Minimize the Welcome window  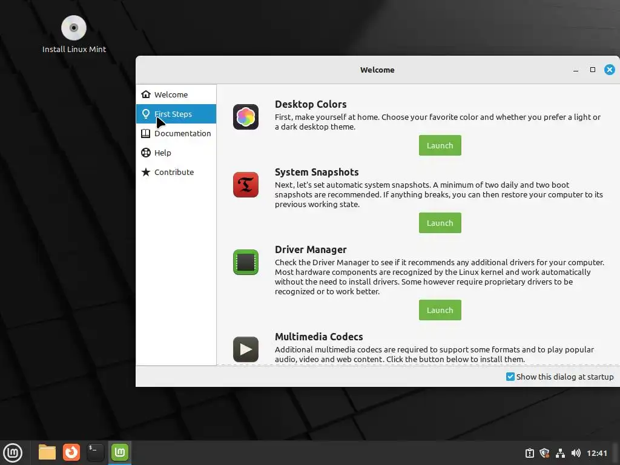(x=576, y=70)
